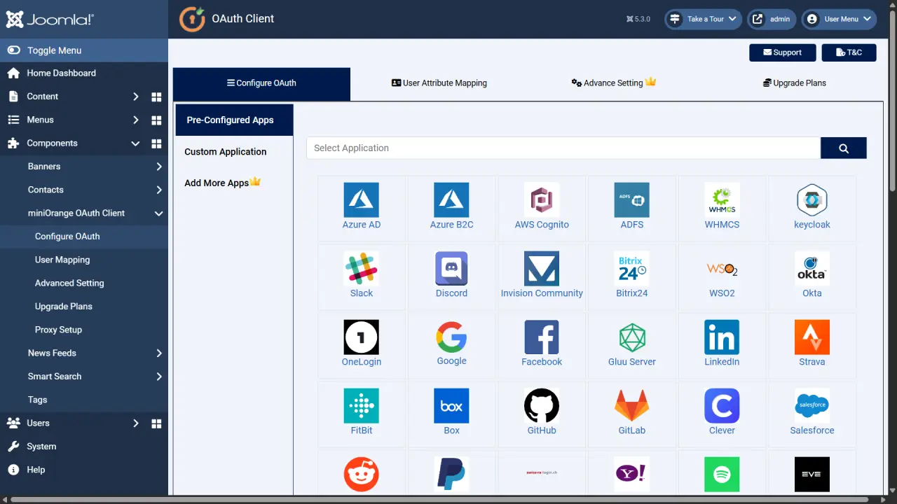Pick the Reddit app icon
This screenshot has height=504, width=897.
coord(362,475)
